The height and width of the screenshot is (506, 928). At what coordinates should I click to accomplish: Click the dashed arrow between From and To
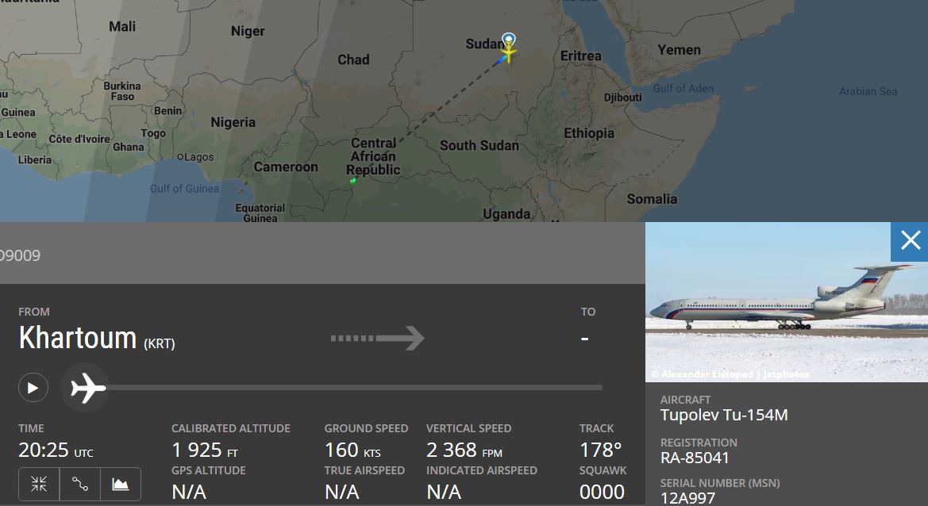click(x=377, y=339)
